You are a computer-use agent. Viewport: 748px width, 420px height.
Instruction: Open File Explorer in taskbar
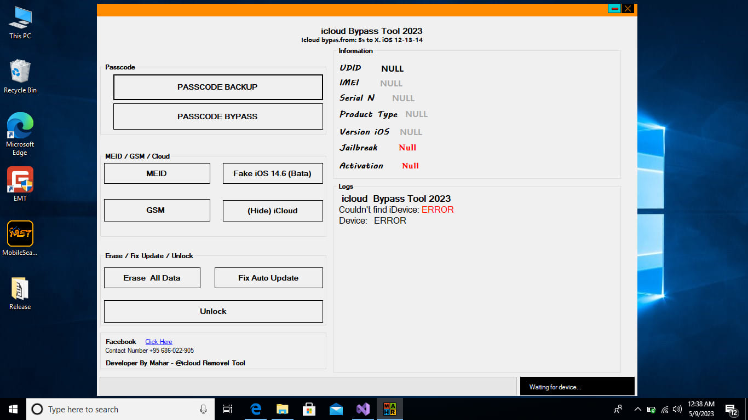(x=282, y=409)
